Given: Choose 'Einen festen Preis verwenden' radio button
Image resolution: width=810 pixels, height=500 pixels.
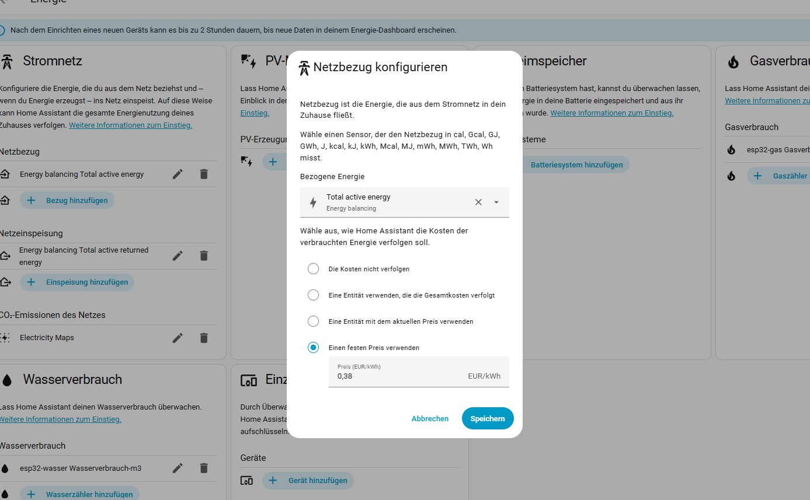Looking at the screenshot, I should 314,348.
